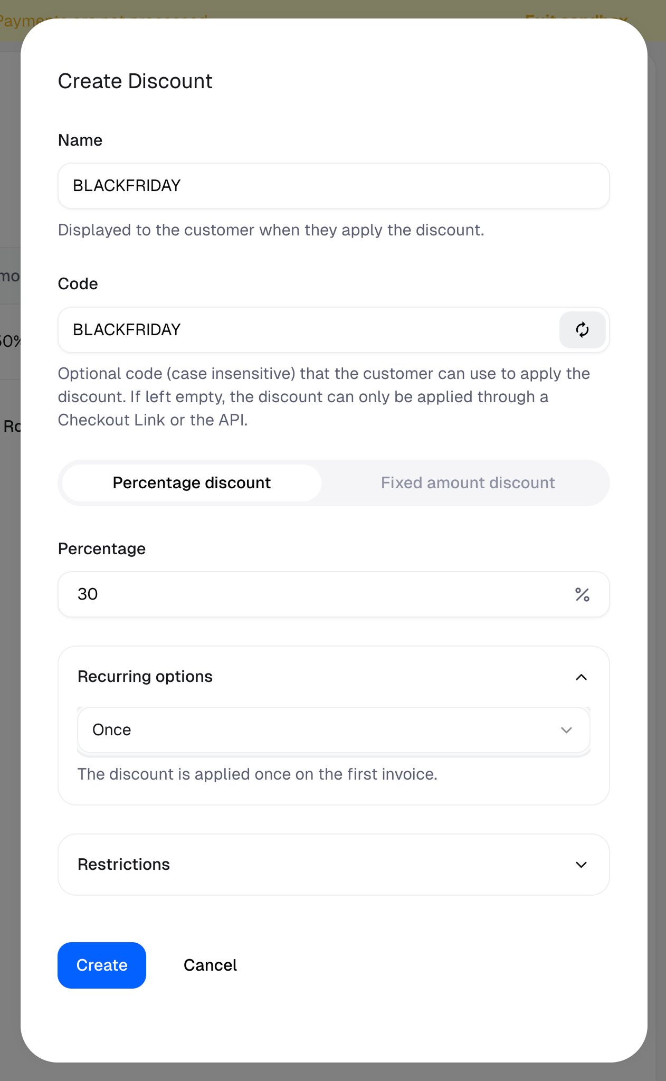Image resolution: width=666 pixels, height=1081 pixels.
Task: Click the regenerate code refresh icon
Action: 582,330
